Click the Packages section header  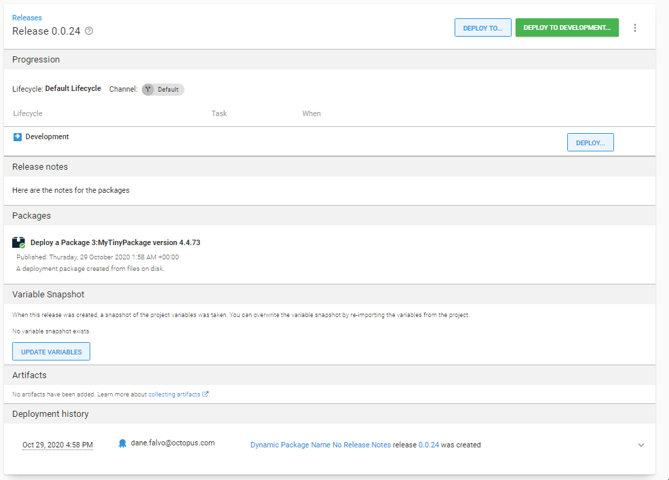329,216
